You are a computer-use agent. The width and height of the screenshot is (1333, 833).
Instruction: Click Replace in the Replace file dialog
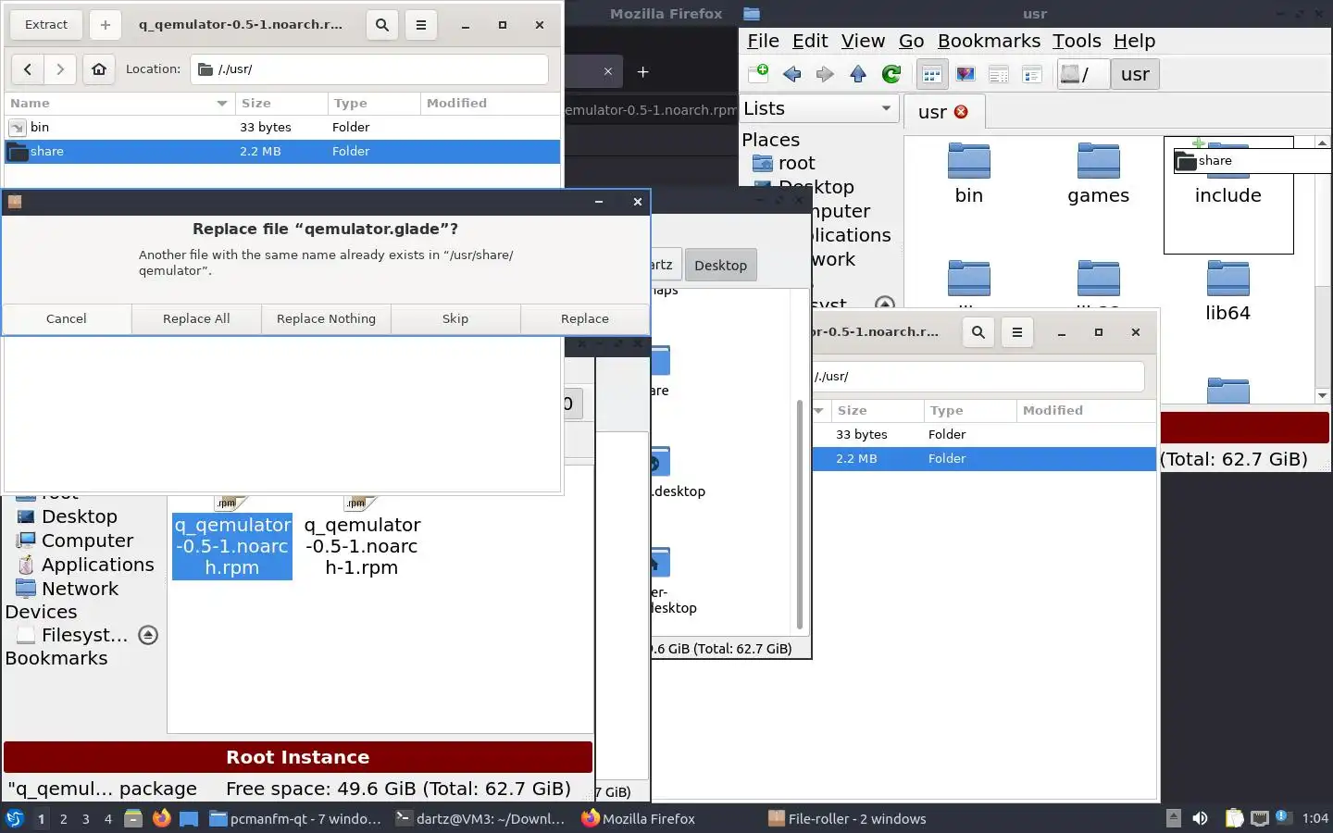click(585, 318)
